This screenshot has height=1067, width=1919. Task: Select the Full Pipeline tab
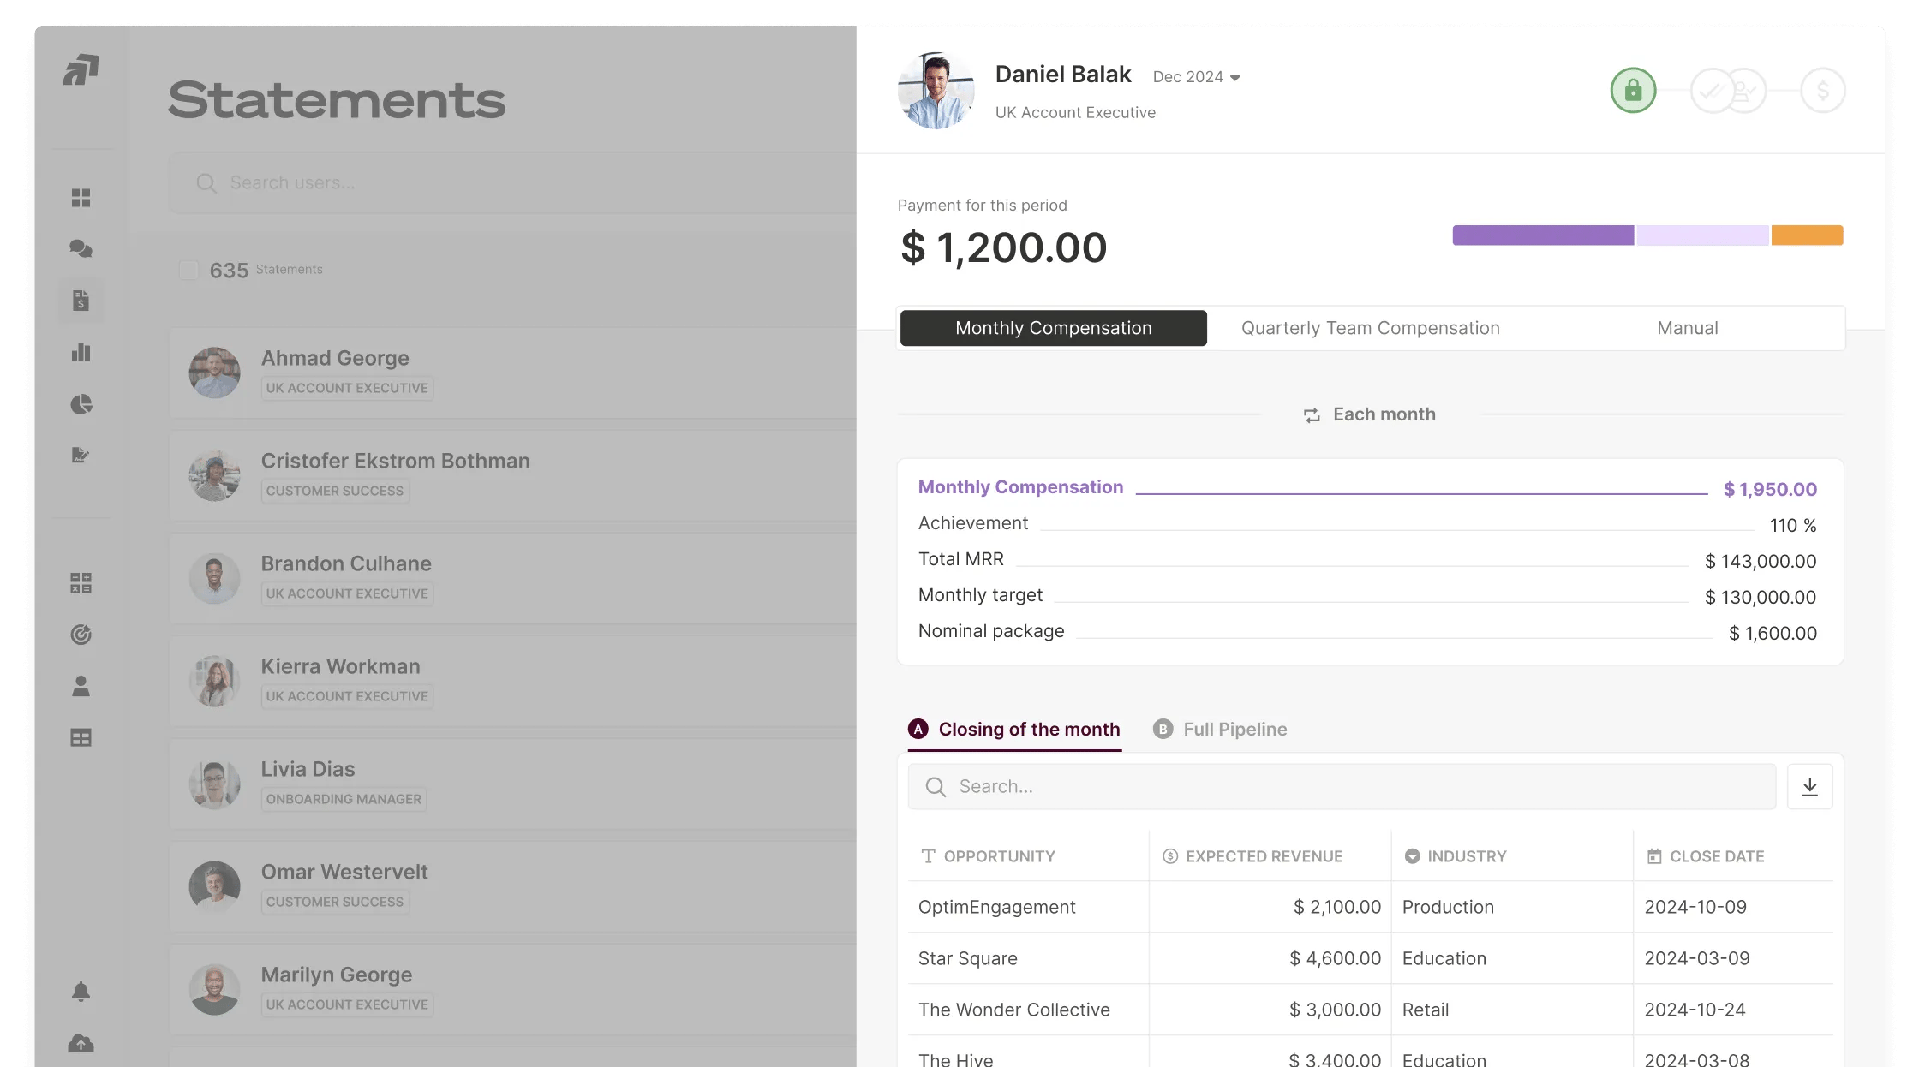(1220, 730)
